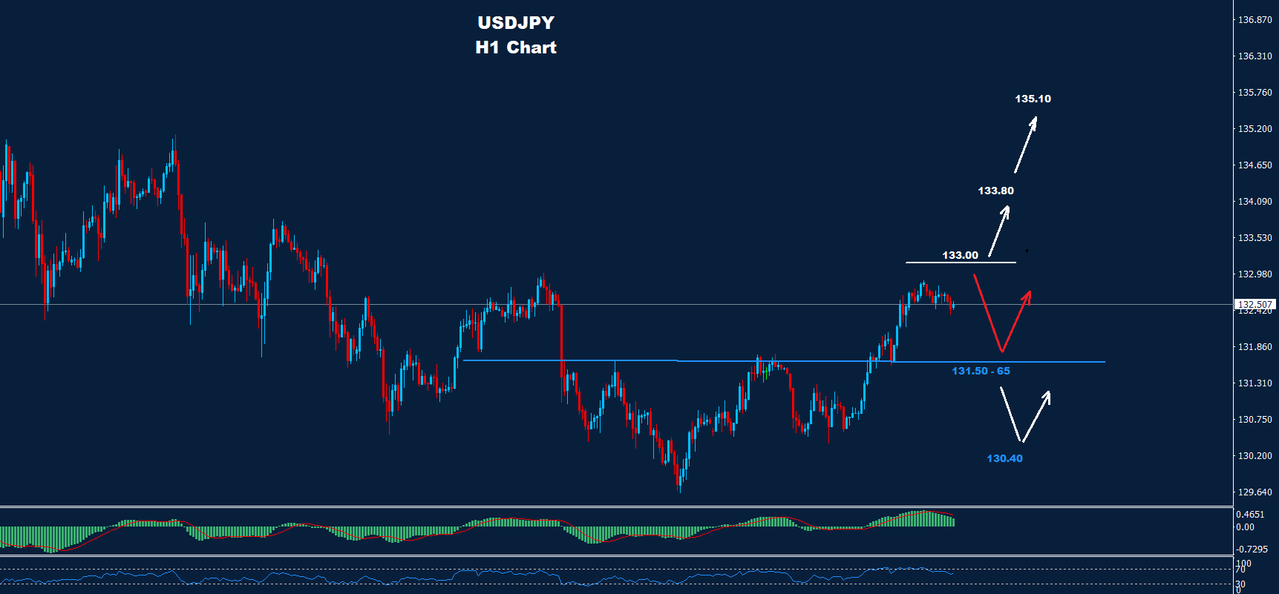1279x594 pixels.
Task: Click the 136.870 price axis label
Action: coord(1255,20)
